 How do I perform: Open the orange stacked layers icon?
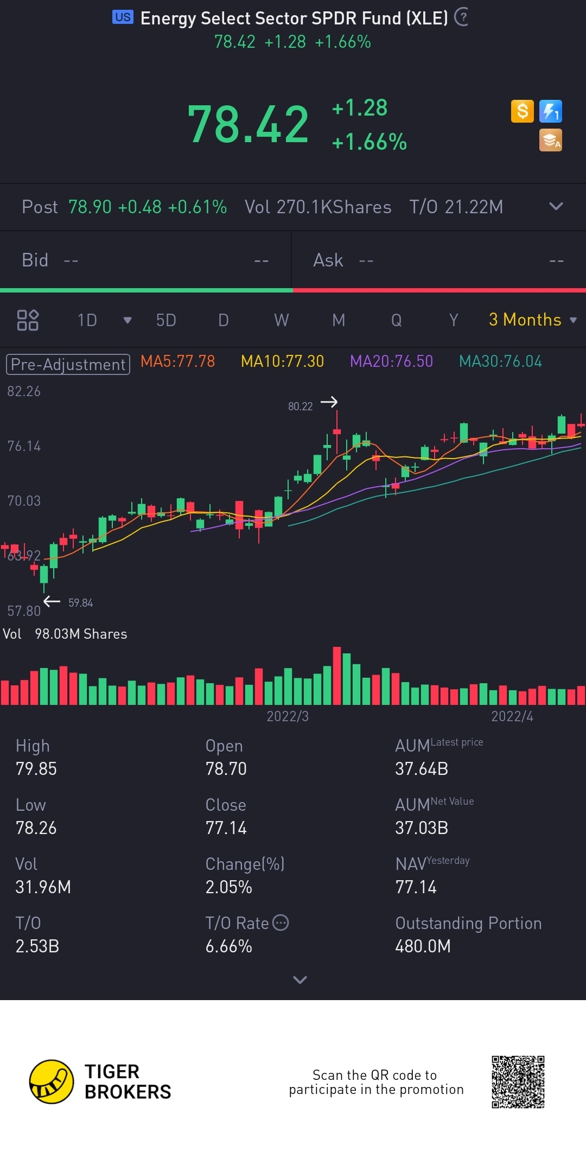pos(551,140)
